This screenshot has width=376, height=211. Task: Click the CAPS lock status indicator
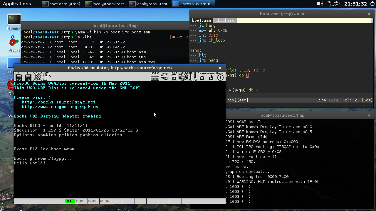click(x=93, y=201)
